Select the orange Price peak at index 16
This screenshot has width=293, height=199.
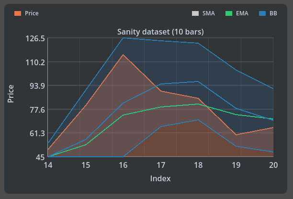point(123,55)
